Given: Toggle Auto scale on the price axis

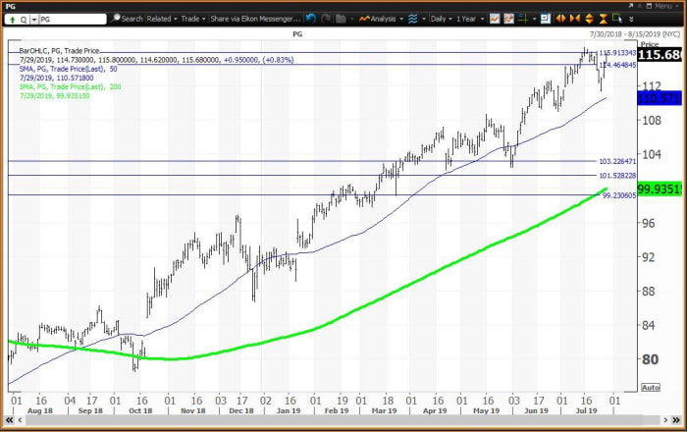Looking at the screenshot, I should [650, 387].
